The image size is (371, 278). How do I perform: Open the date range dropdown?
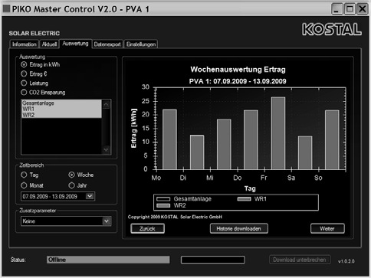[90, 196]
